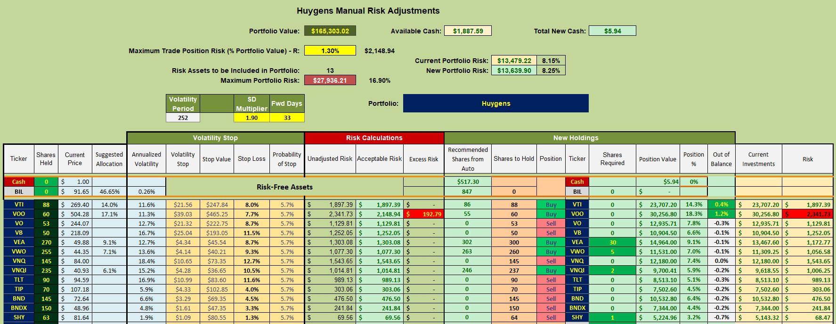Screen dimensions: 836x324
Task: Select the Probability of Stop column header
Action: tap(287, 159)
